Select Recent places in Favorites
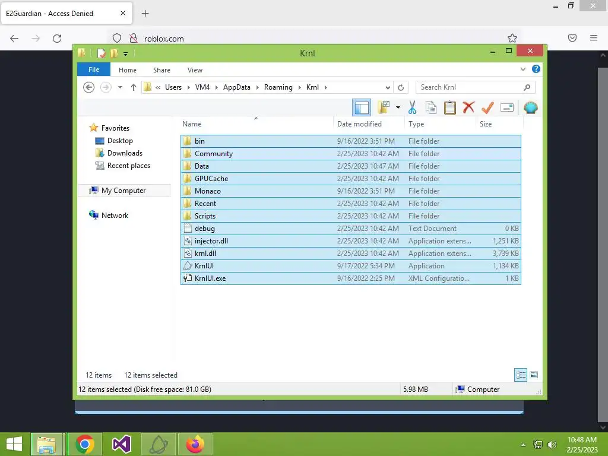This screenshot has width=608, height=456. tap(129, 166)
